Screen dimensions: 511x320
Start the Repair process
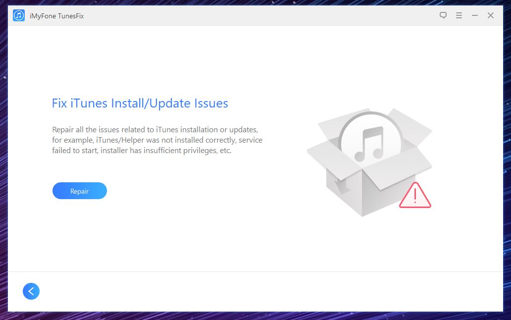coord(80,191)
